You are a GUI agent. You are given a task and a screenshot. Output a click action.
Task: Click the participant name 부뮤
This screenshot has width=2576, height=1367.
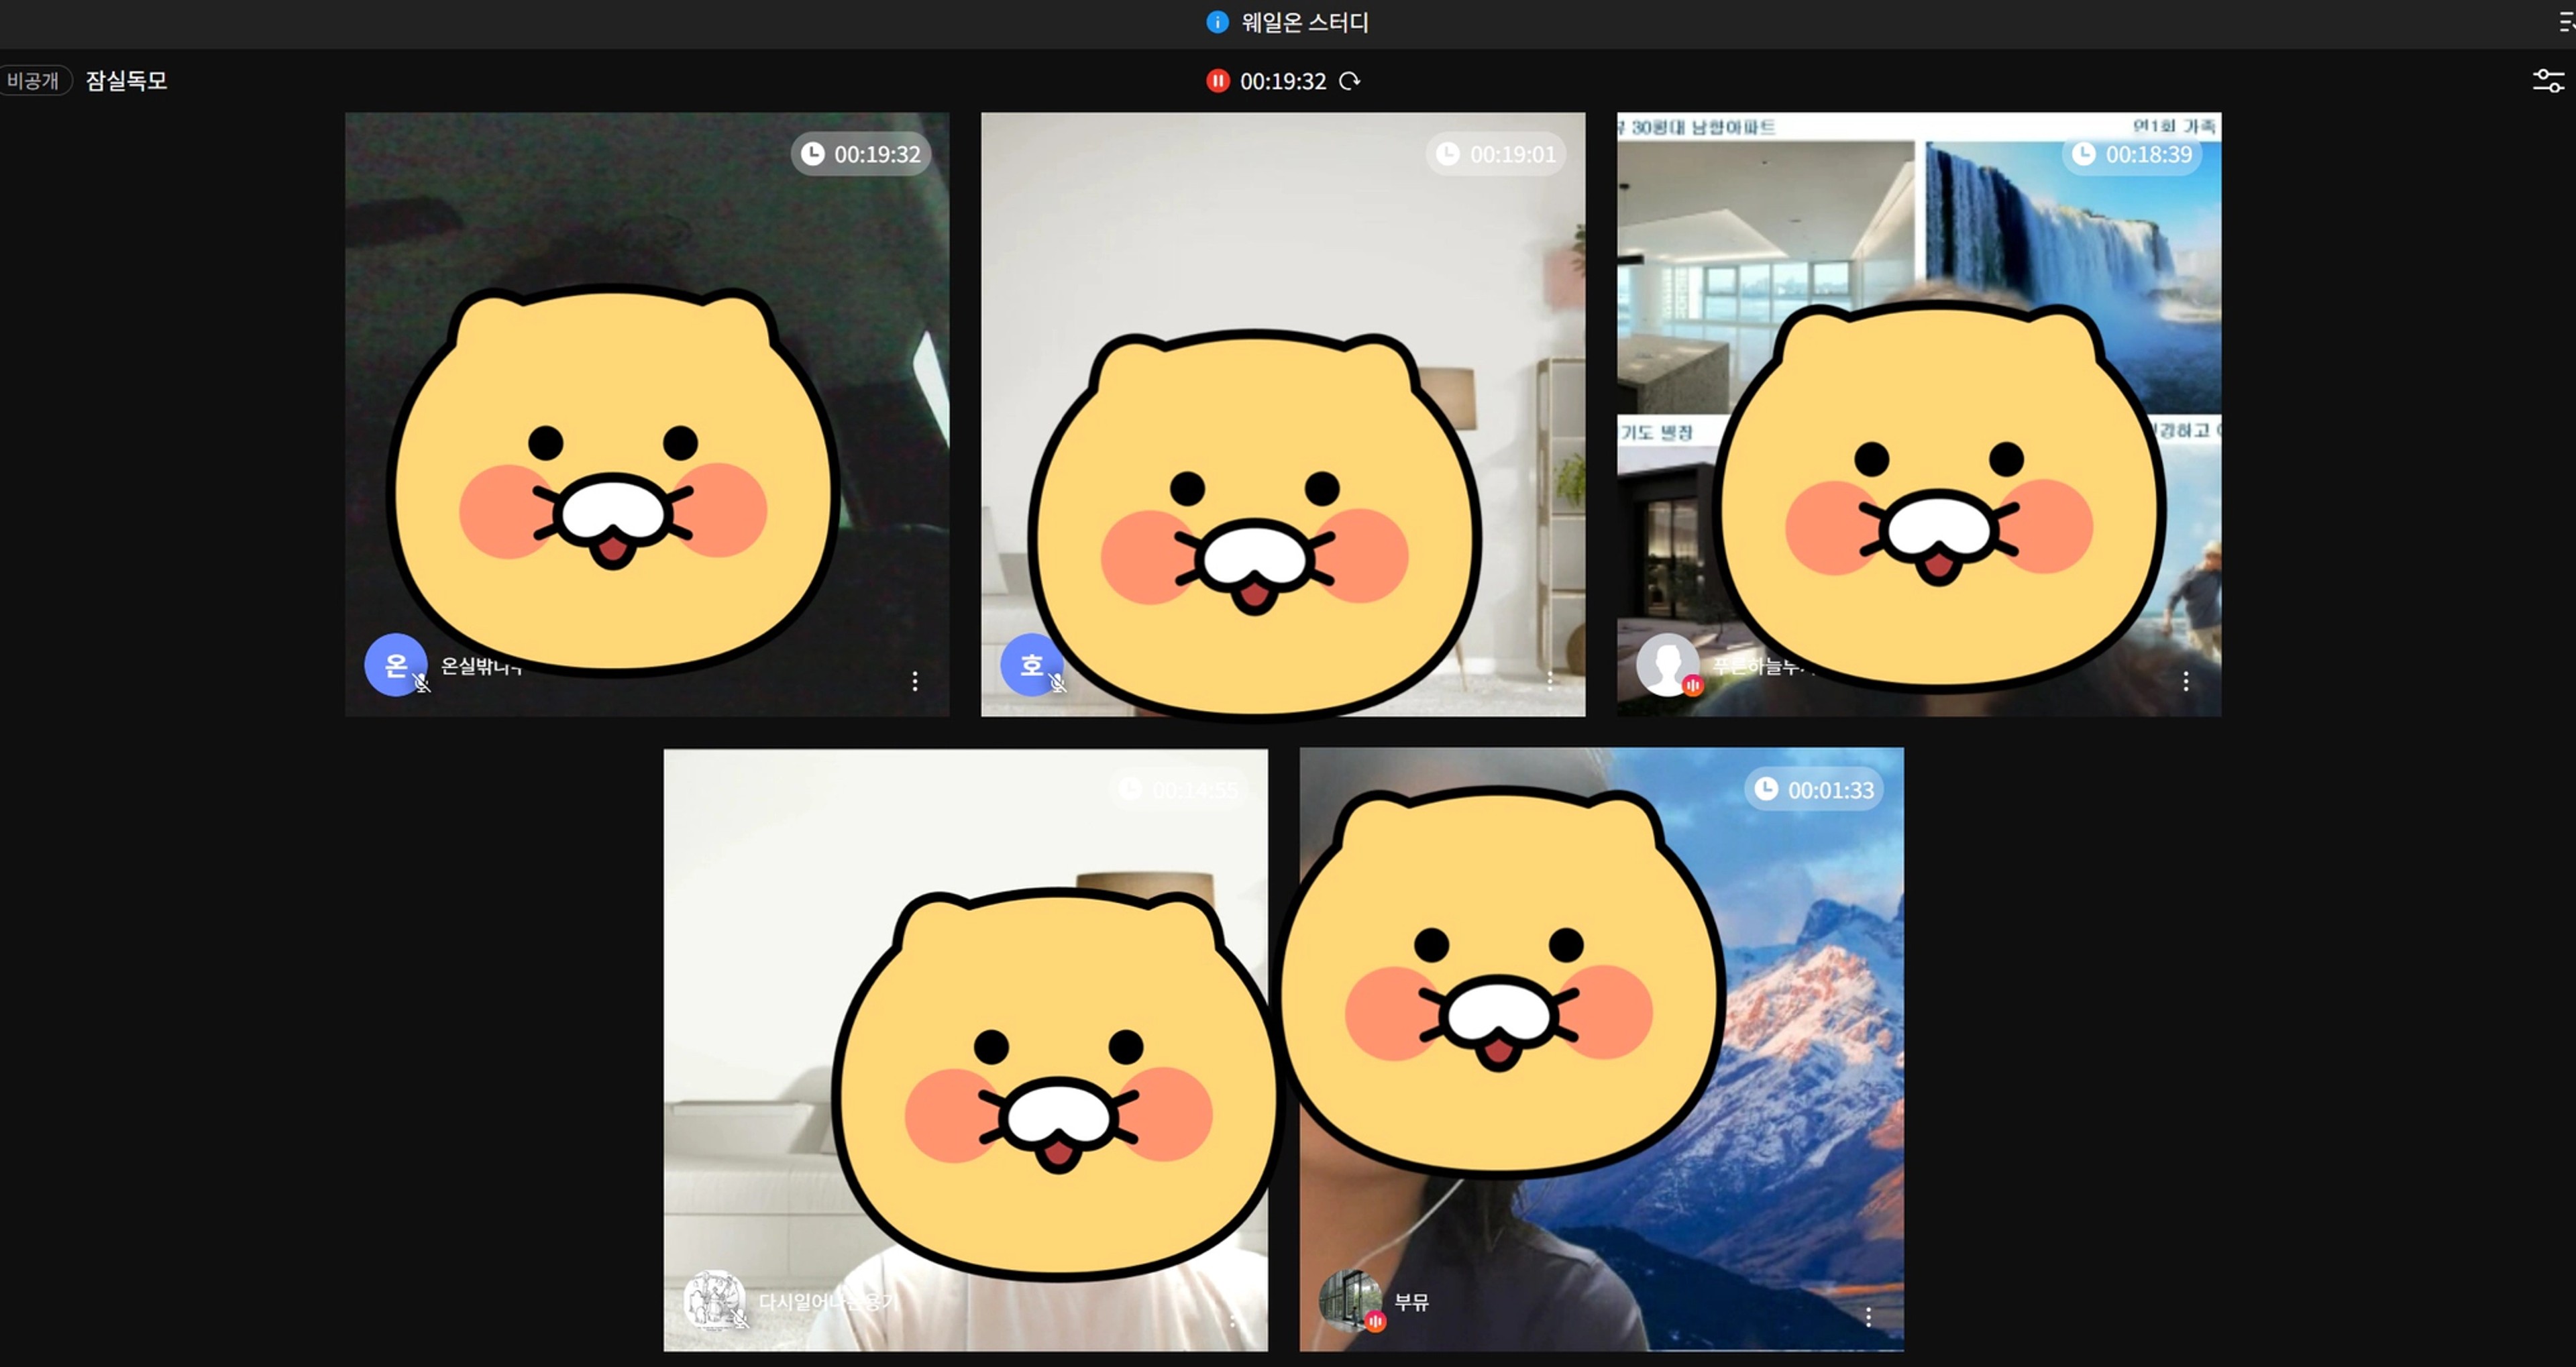point(1412,1302)
